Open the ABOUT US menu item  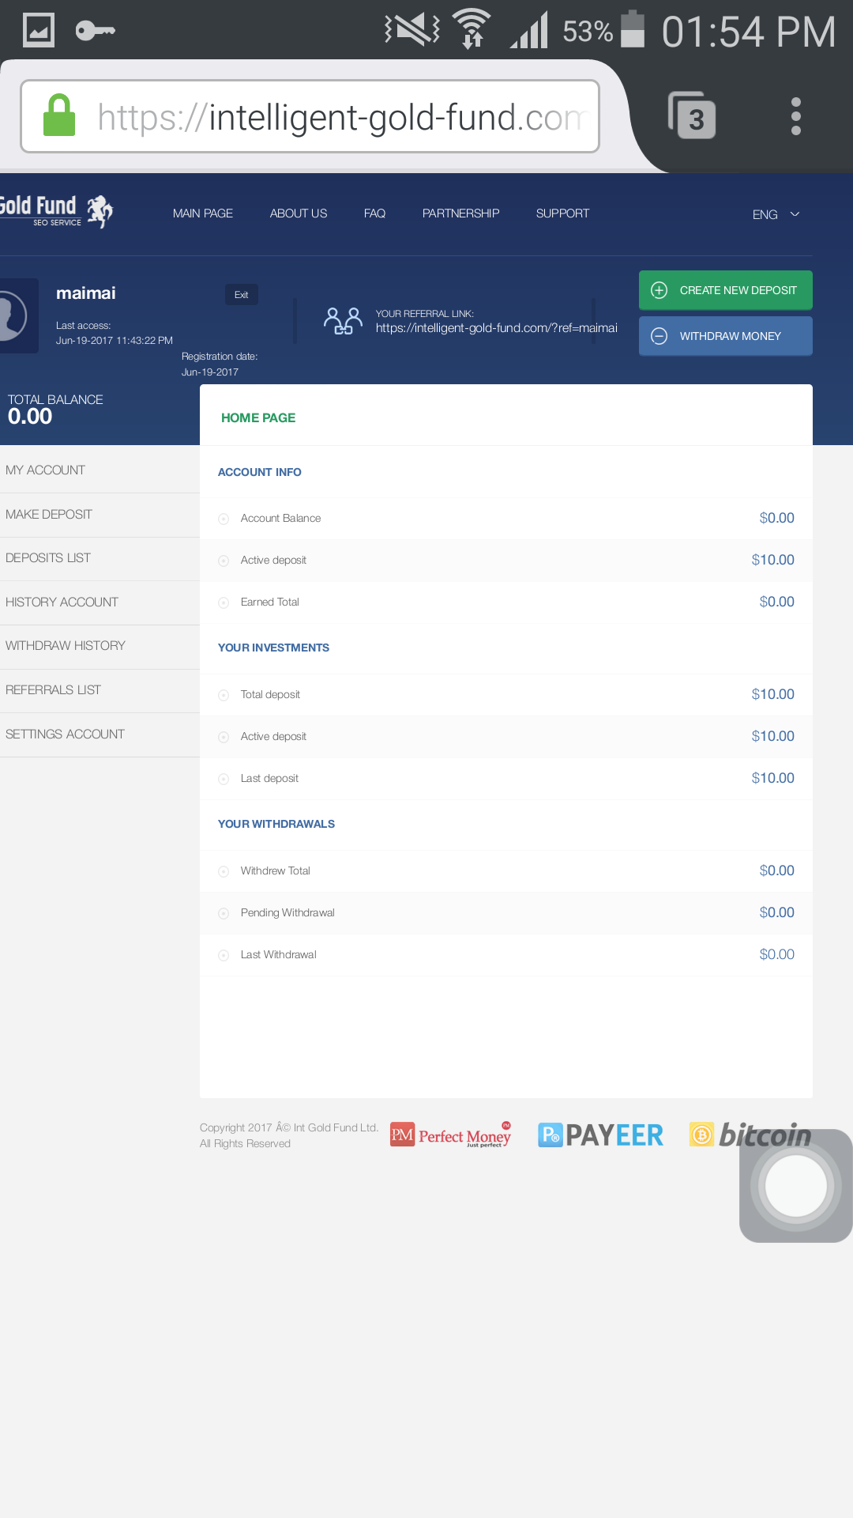coord(299,213)
